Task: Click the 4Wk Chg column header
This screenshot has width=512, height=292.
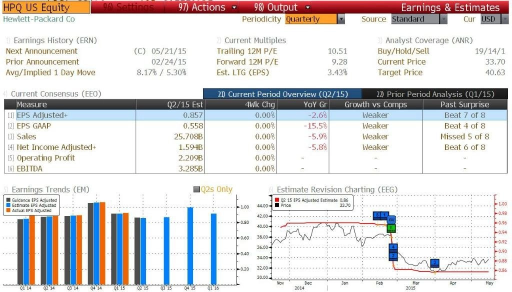Action: point(240,104)
